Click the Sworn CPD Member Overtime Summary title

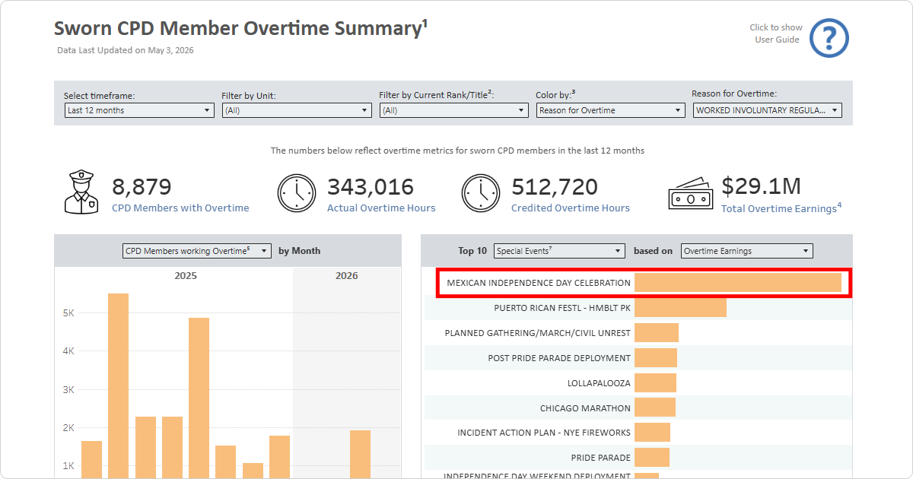240,29
